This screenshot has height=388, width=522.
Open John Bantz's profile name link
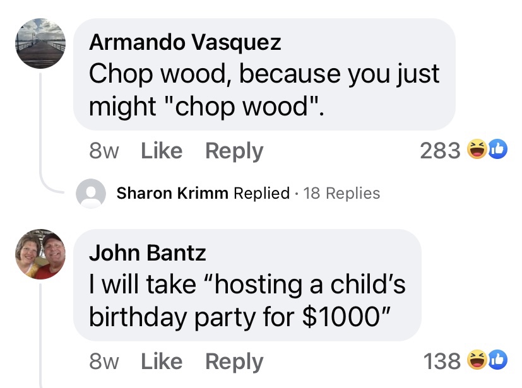coord(147,253)
